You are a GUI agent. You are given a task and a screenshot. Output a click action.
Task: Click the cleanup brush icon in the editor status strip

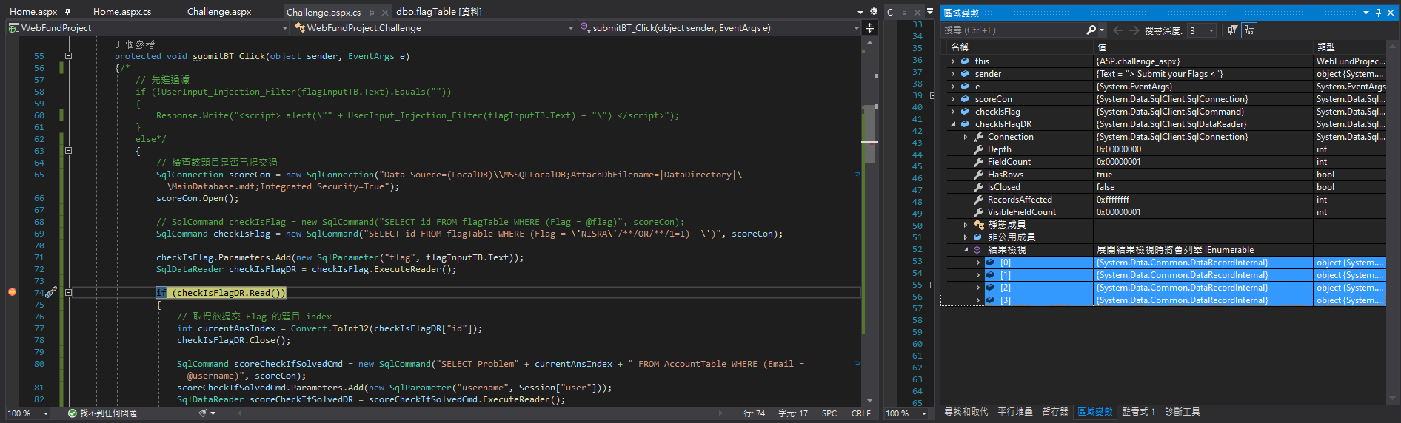click(202, 413)
